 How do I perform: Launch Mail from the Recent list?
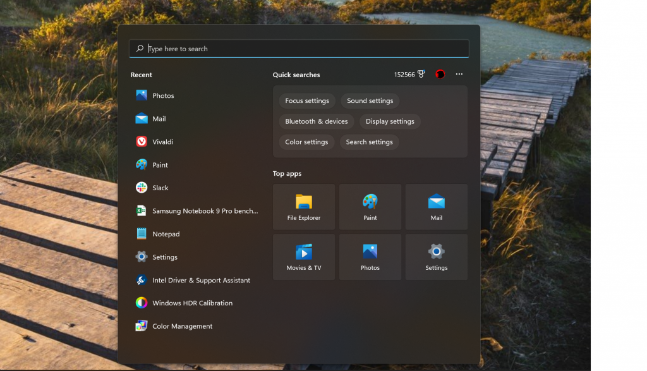pos(159,118)
